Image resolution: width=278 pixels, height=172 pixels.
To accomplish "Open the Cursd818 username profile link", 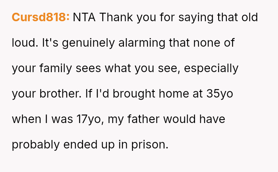I will tap(41, 17).
